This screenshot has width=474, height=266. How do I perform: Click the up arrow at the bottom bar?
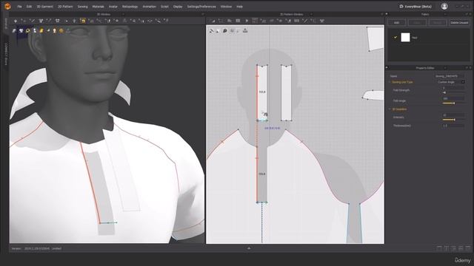coord(249,248)
